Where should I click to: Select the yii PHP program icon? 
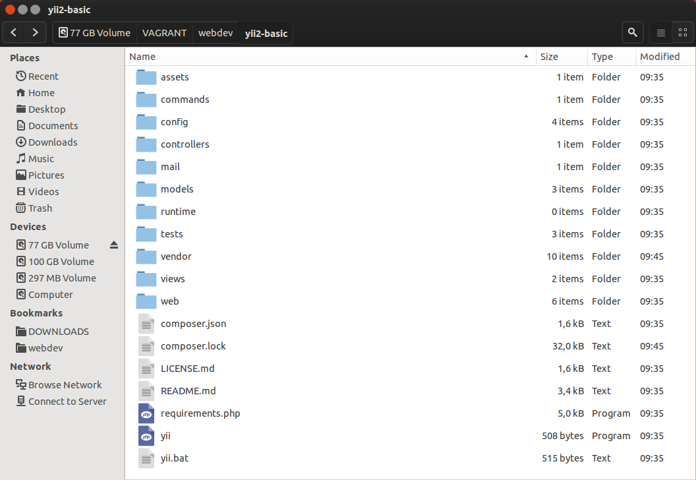146,436
